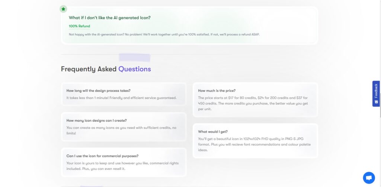Click the '100% Refund' underlined label
The image size is (381, 187).
(80, 26)
